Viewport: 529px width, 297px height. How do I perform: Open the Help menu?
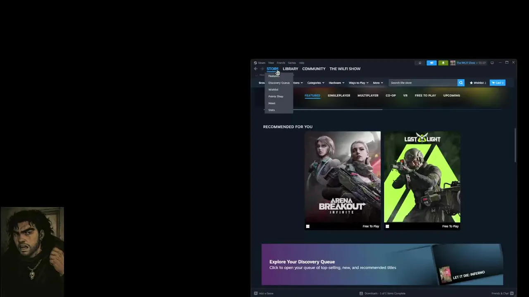[x=301, y=63]
